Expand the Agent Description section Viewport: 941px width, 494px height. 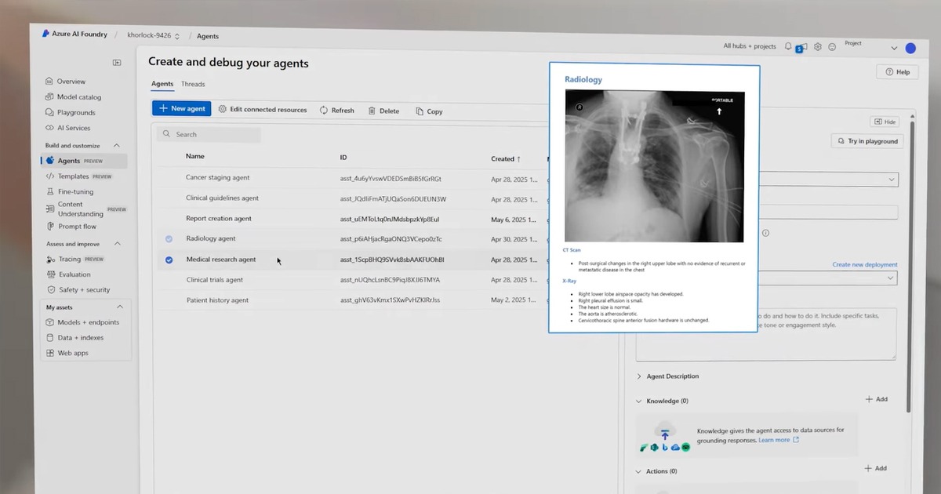point(639,376)
